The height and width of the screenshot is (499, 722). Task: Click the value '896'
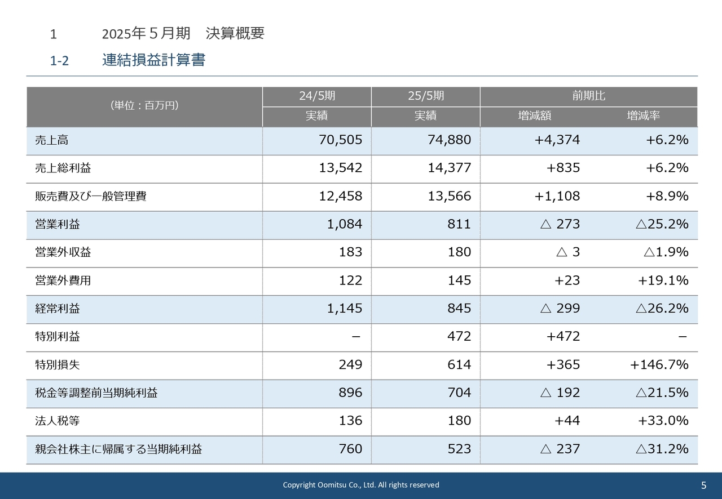point(351,393)
